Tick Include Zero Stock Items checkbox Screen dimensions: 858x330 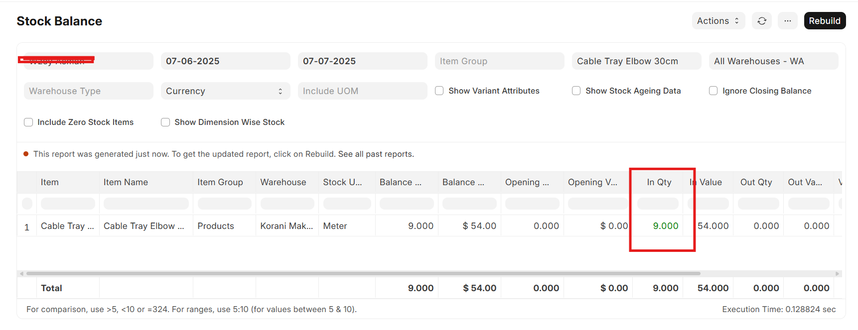click(x=28, y=122)
